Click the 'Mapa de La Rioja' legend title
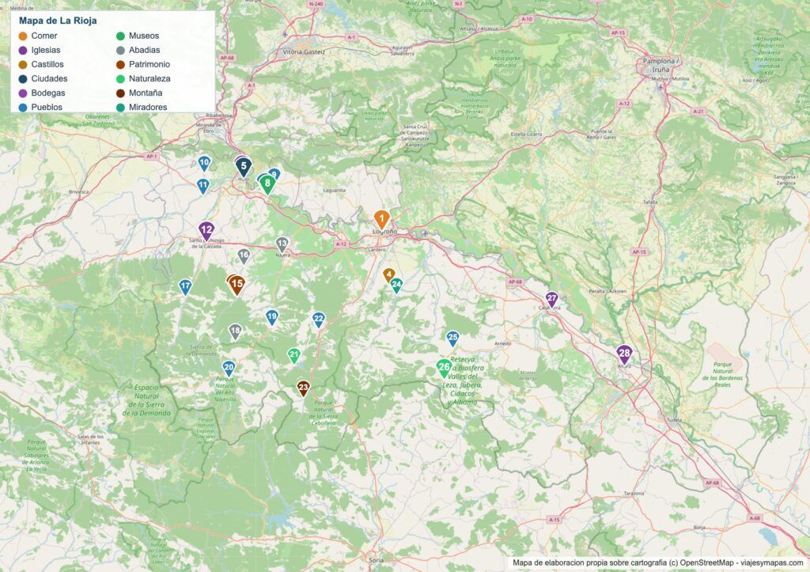The height and width of the screenshot is (572, 810). [58, 21]
